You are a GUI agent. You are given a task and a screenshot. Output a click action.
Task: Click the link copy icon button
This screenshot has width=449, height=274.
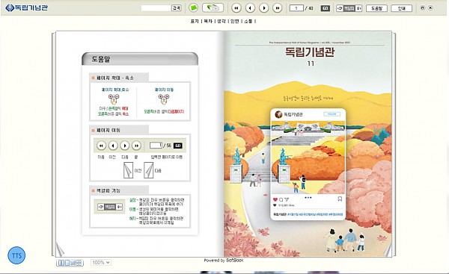(213, 7)
